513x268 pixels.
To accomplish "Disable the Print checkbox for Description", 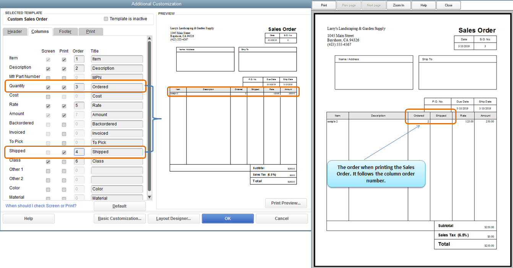I will click(63, 69).
